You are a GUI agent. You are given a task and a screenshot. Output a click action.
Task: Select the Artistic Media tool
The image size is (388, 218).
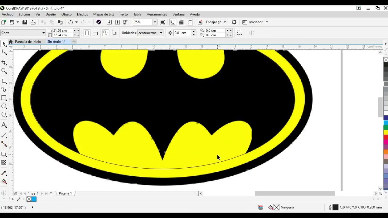coord(4,90)
